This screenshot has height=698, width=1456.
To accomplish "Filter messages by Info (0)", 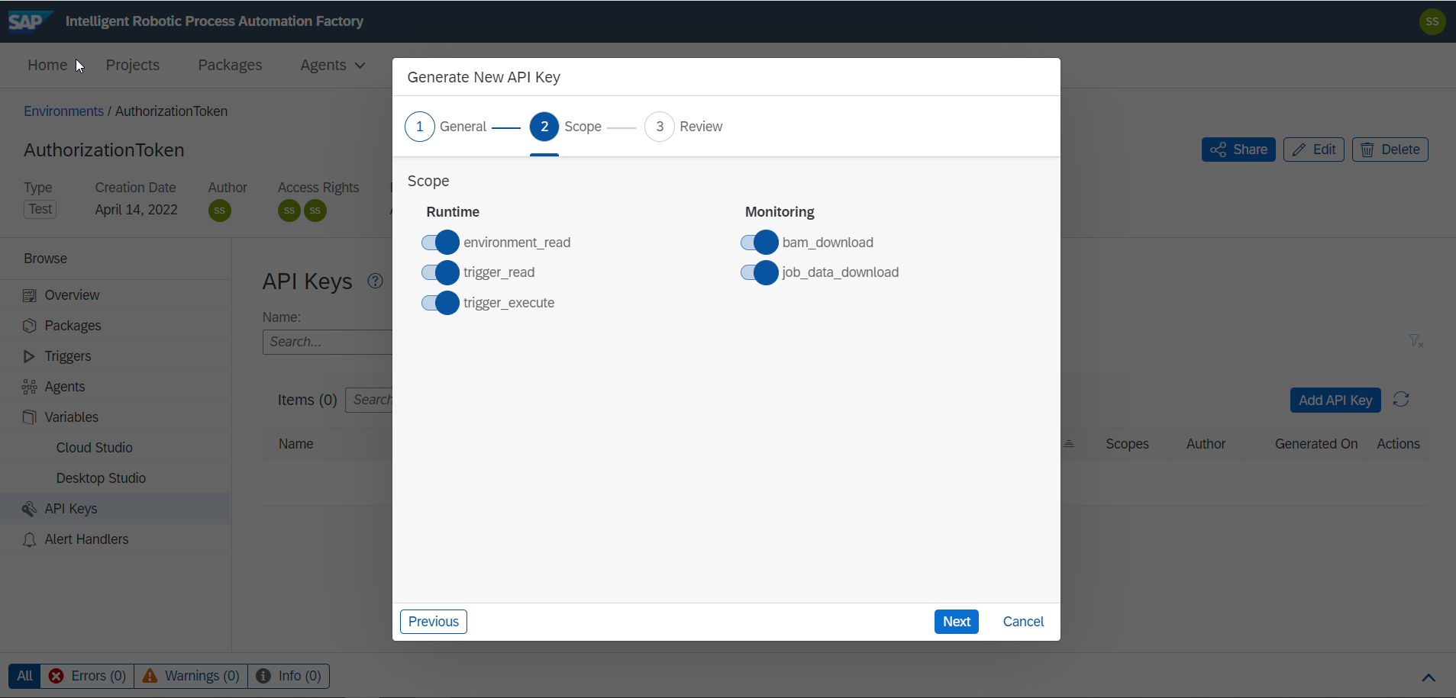I will [x=289, y=676].
